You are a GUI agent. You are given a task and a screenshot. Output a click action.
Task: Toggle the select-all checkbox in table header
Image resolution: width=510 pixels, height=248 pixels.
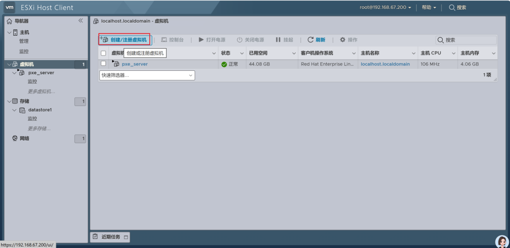tap(103, 53)
